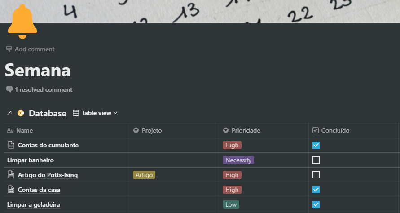
Task: Click the 1 resolved comment link
Action: (x=43, y=89)
